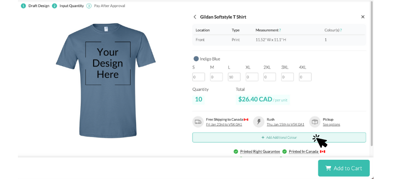Click the Rush lightning bolt icon

pos(259,122)
